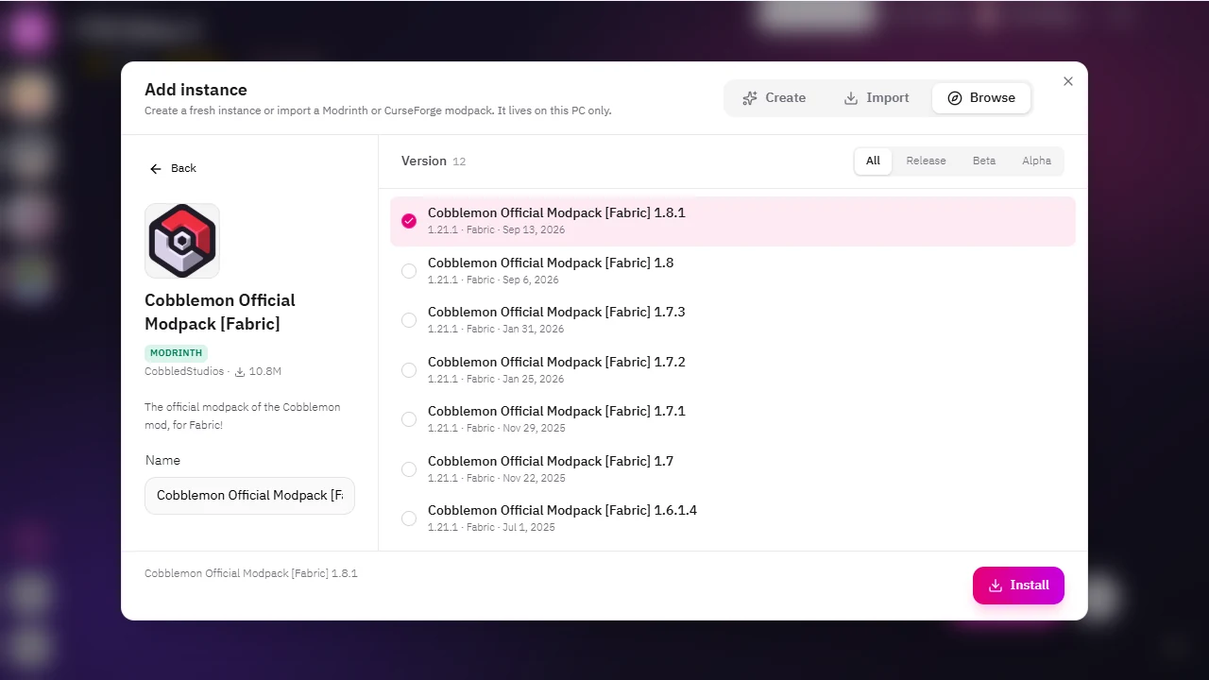
Task: Click the back arrow icon
Action: (x=156, y=168)
